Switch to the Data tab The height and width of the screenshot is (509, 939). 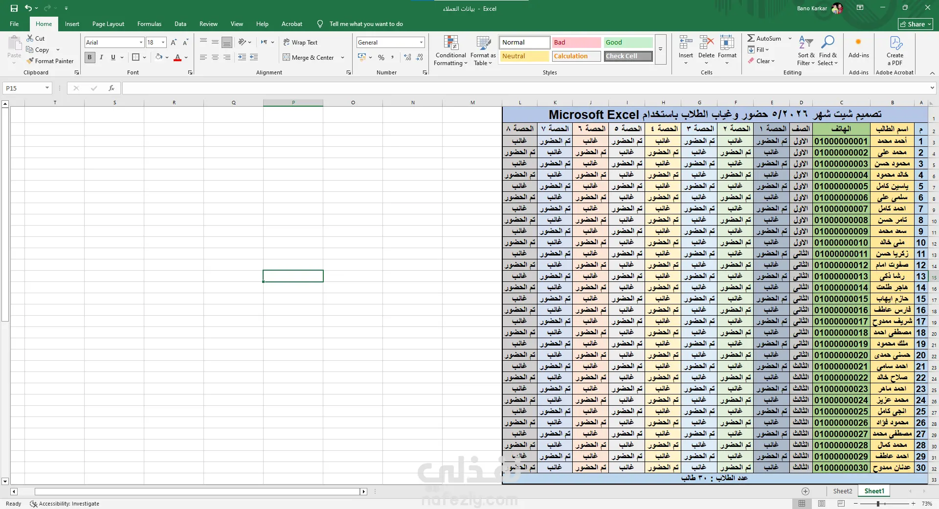coord(180,24)
